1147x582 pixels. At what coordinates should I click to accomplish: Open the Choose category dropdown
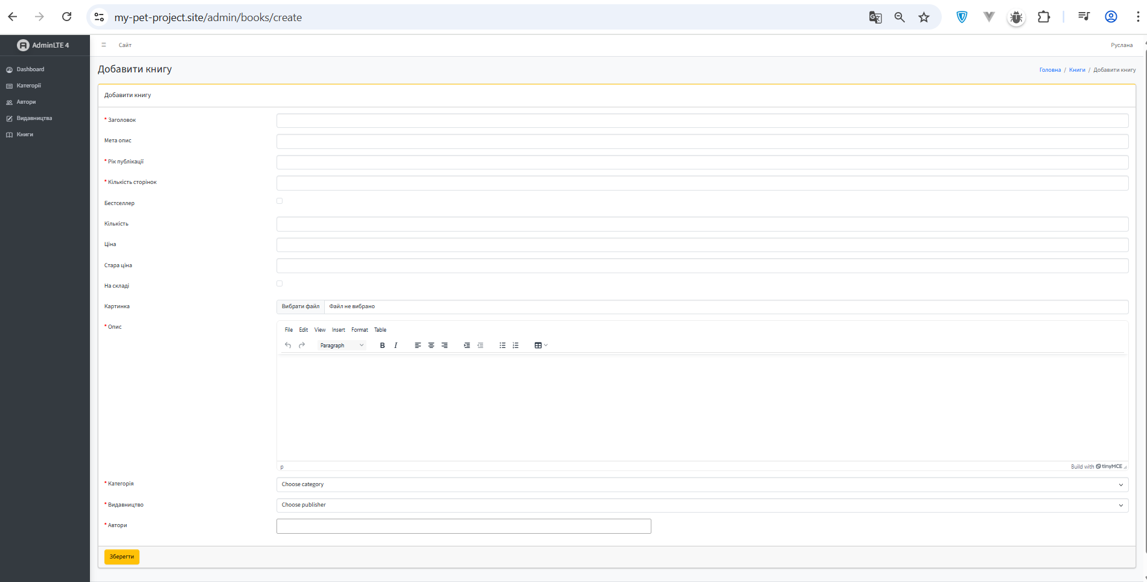click(702, 484)
